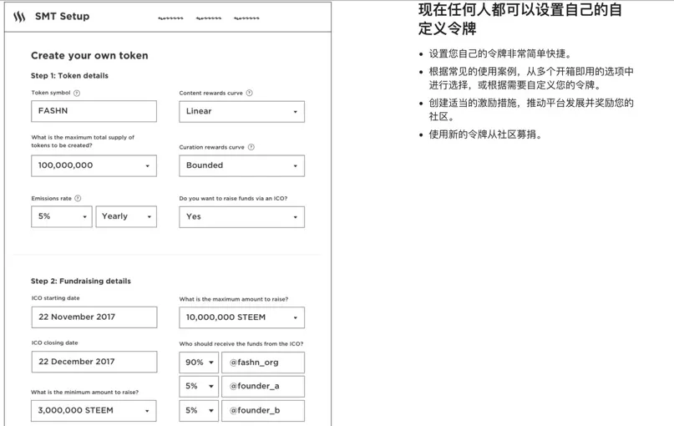
Task: Open the 90% share dropdown
Action: pos(199,363)
